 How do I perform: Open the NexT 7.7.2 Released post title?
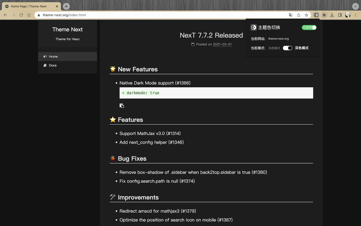(x=211, y=35)
